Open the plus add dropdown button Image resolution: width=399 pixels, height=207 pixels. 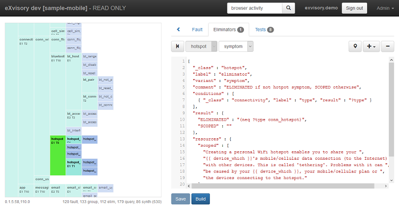click(371, 46)
